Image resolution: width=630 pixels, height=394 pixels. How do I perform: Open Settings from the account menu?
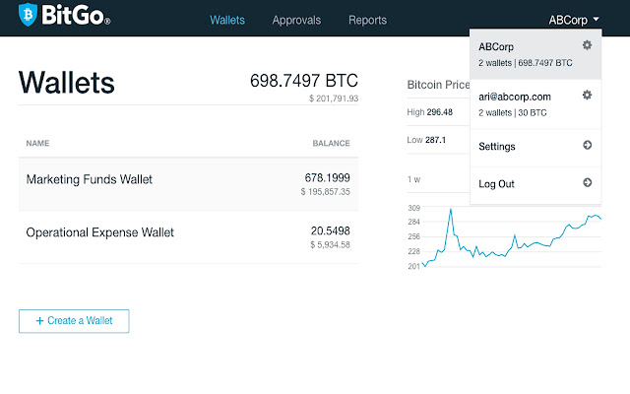click(535, 147)
